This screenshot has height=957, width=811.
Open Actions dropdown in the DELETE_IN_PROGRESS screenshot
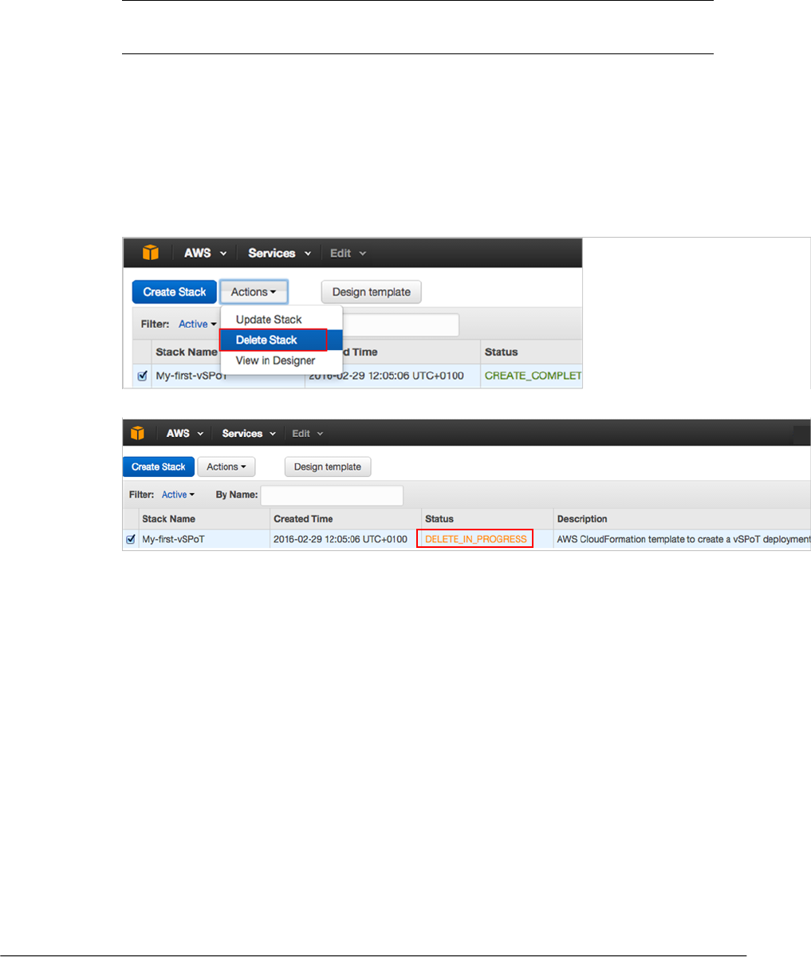(226, 467)
